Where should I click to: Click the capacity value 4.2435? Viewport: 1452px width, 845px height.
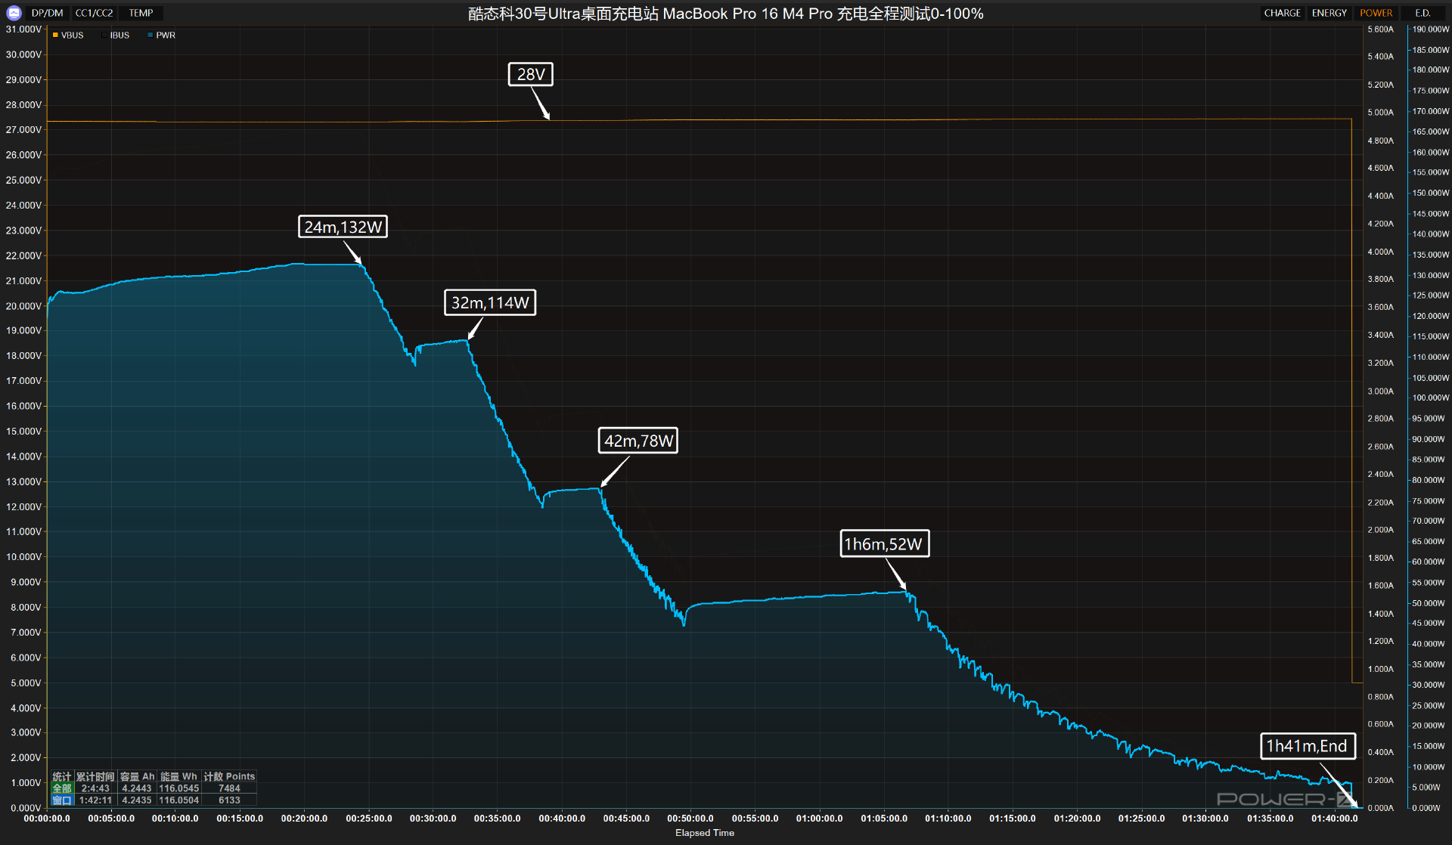coord(137,800)
